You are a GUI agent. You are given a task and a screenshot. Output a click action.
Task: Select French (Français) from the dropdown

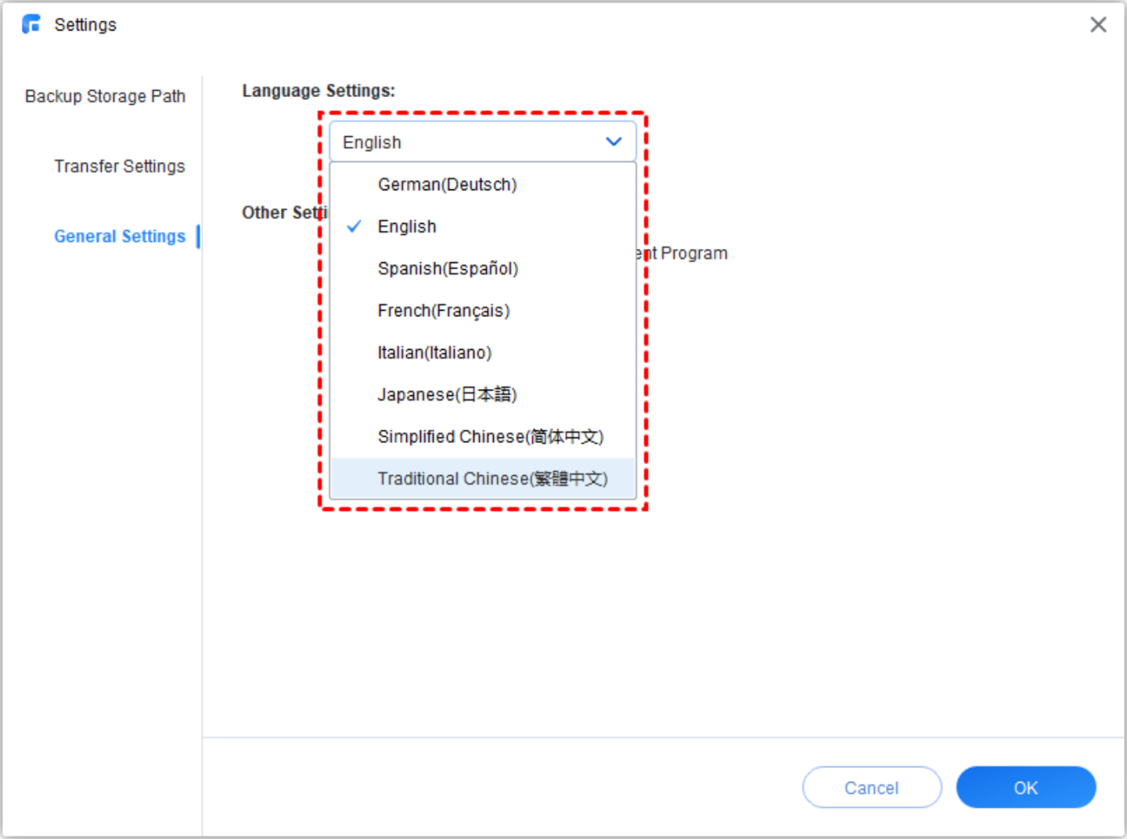coord(443,311)
